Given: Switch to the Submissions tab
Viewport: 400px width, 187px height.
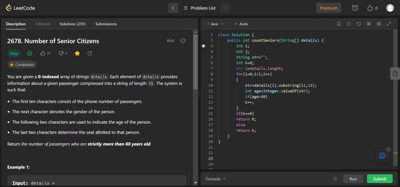Looking at the screenshot, I should (x=106, y=24).
